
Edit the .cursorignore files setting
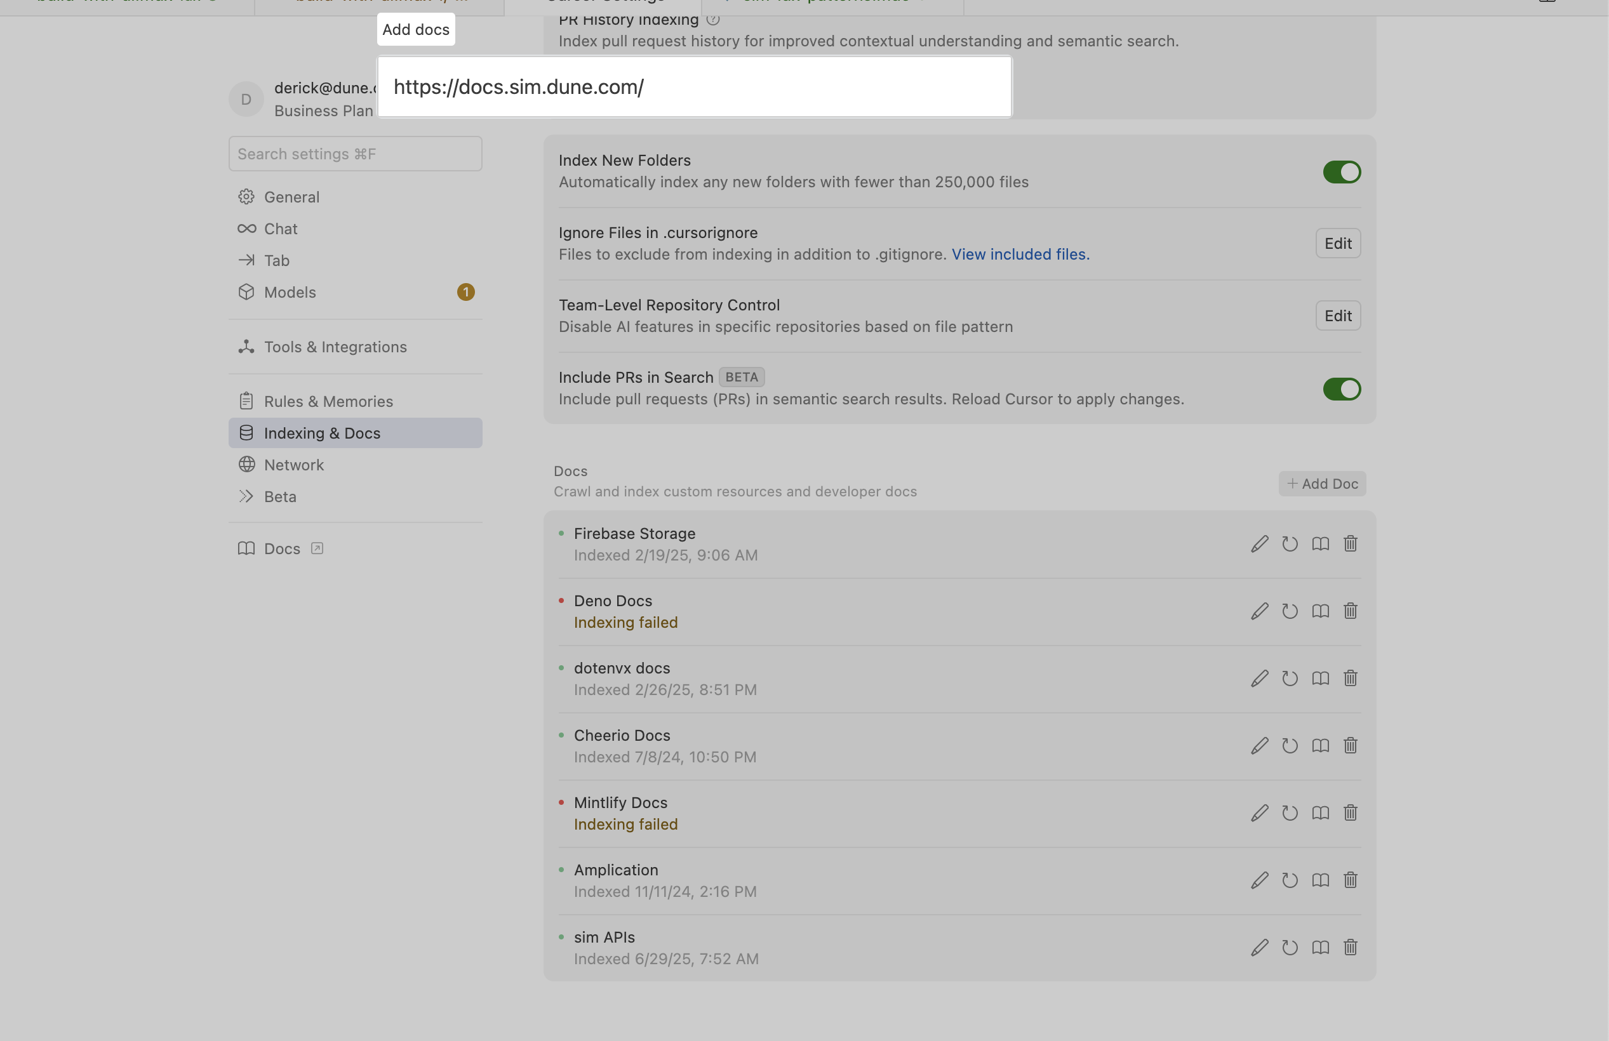tap(1337, 243)
